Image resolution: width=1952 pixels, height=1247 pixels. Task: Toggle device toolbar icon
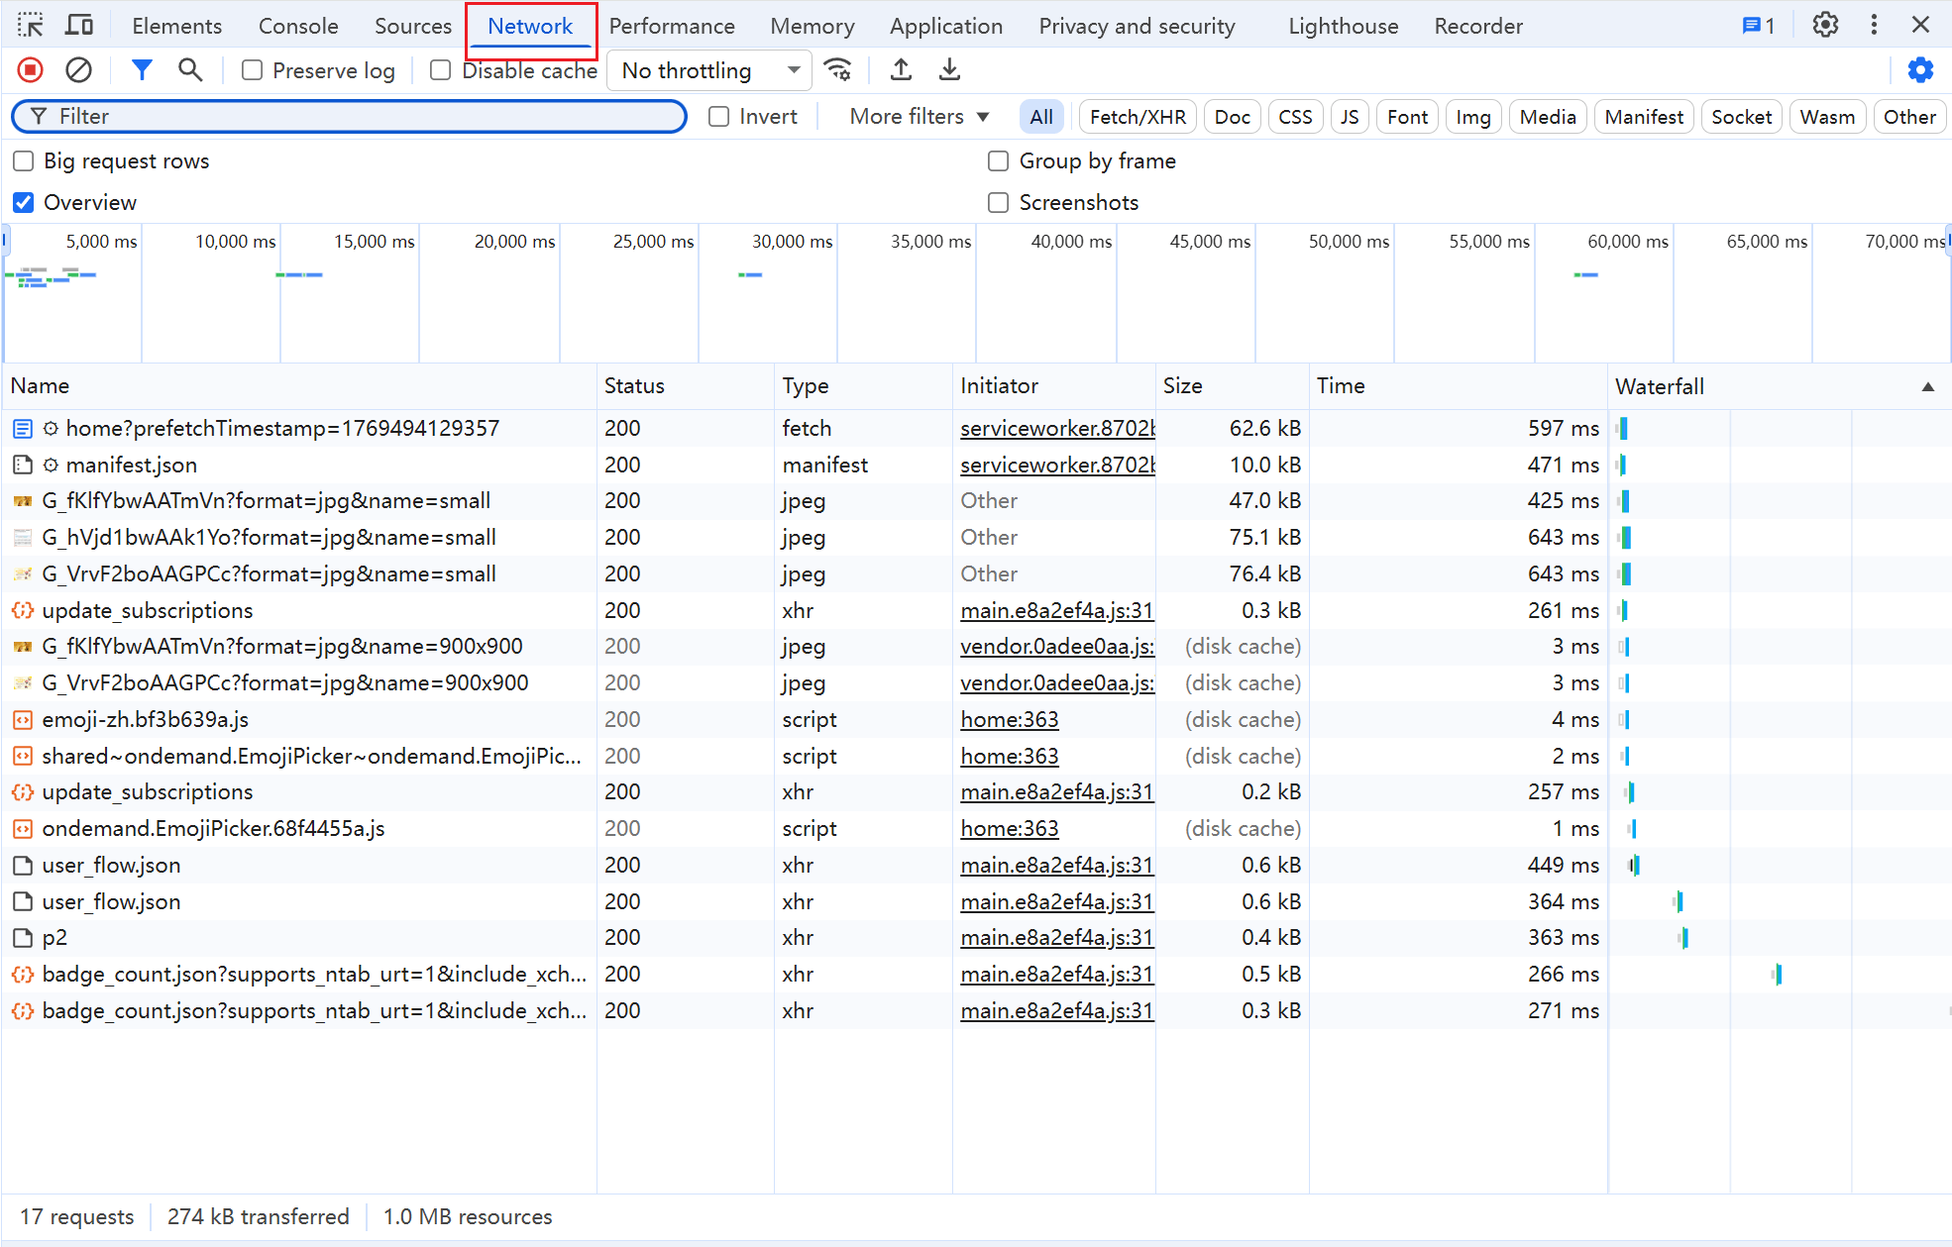click(x=79, y=26)
